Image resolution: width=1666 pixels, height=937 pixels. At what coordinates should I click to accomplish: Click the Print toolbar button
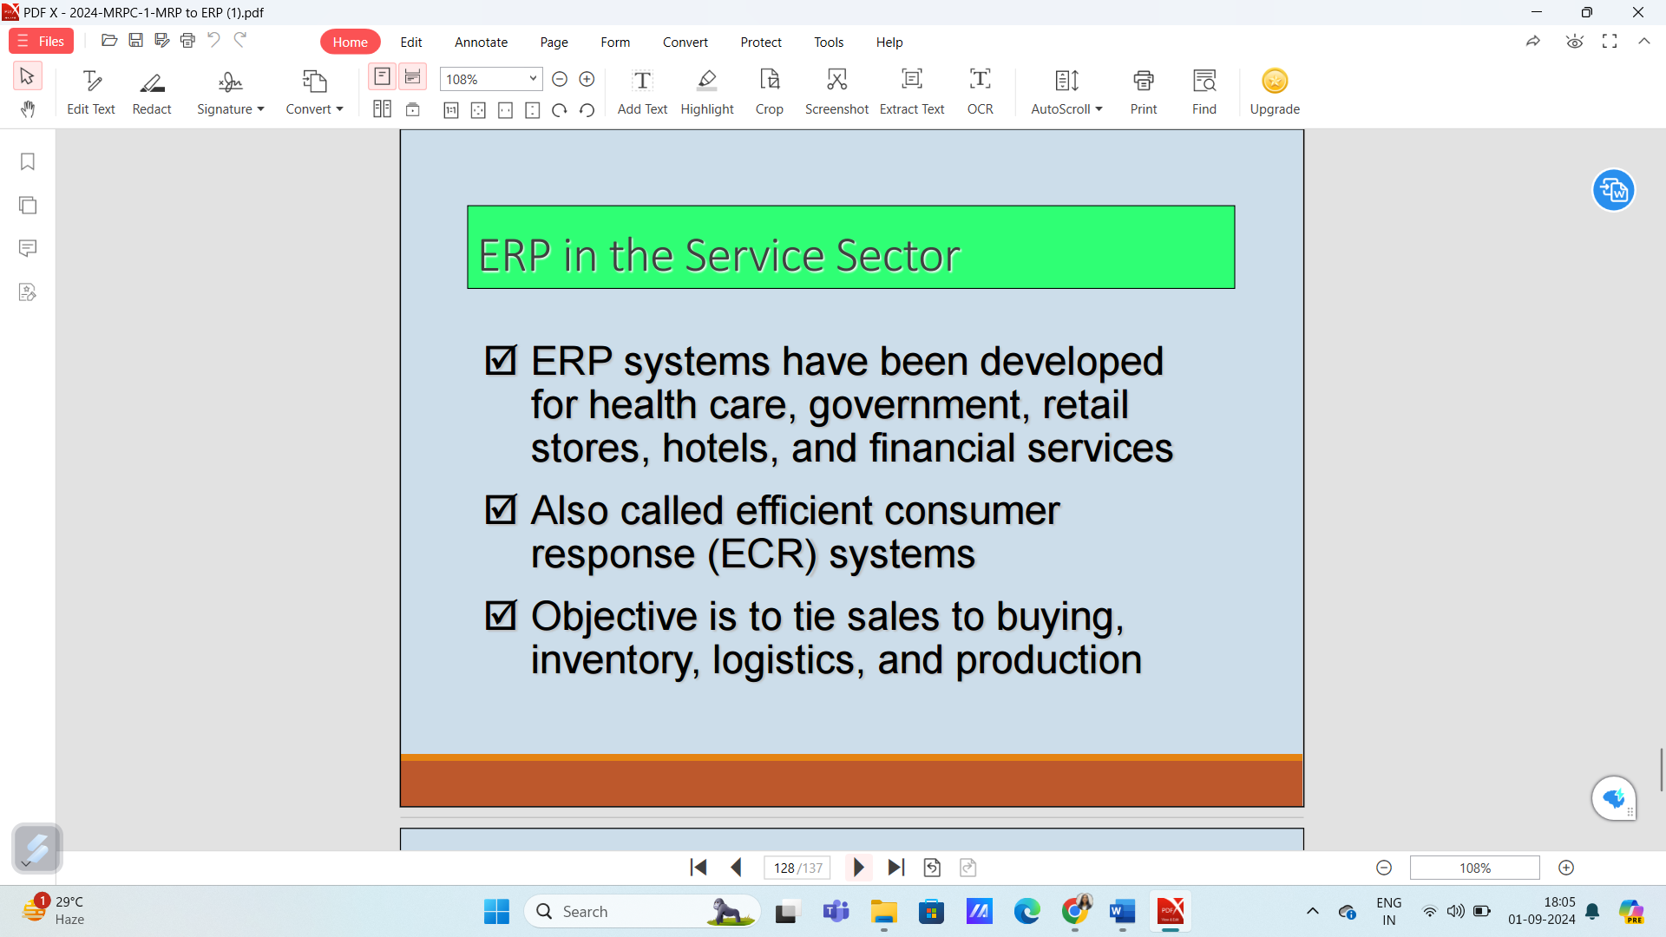click(1144, 92)
